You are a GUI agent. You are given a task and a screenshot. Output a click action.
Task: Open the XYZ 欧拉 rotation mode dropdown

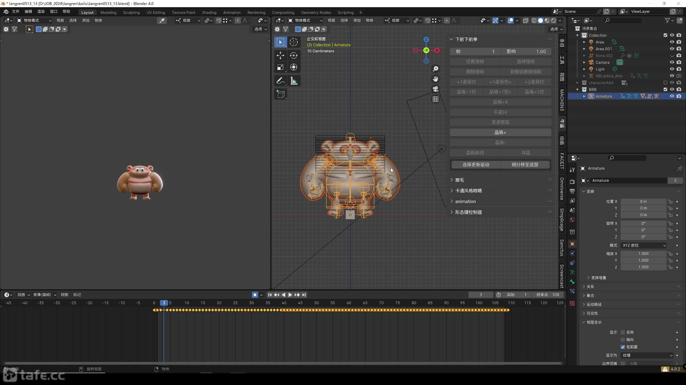coord(644,245)
